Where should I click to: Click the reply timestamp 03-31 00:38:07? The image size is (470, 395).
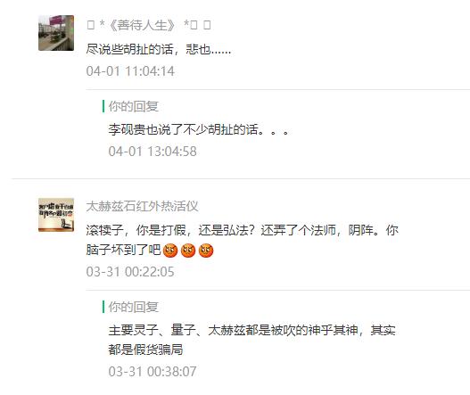coord(153,372)
